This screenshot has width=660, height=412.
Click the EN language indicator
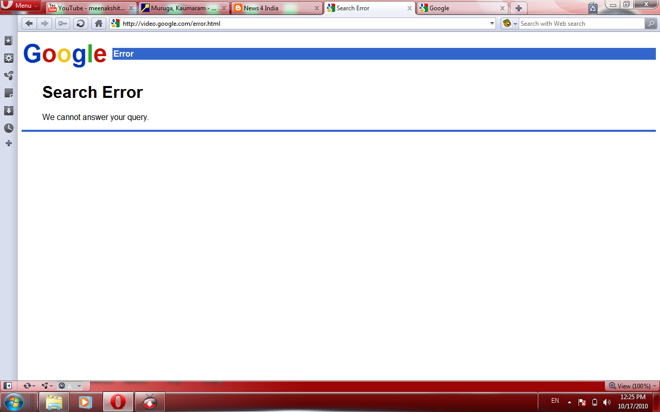(x=555, y=401)
